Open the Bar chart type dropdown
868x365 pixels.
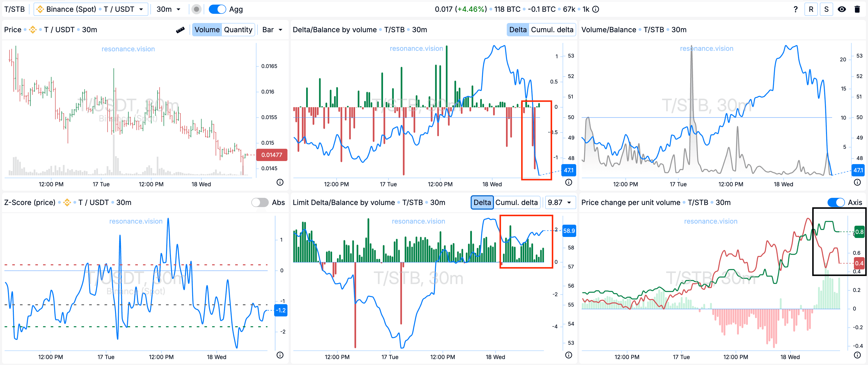coord(272,30)
